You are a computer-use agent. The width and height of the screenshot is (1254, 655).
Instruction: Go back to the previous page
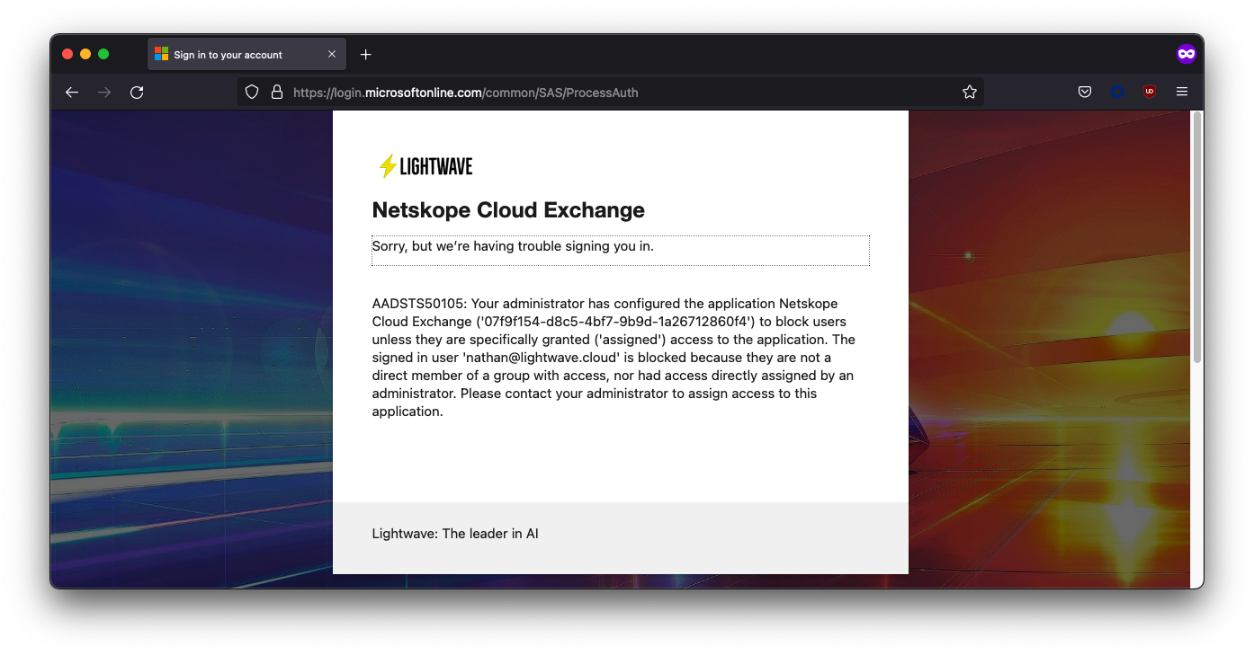click(72, 92)
